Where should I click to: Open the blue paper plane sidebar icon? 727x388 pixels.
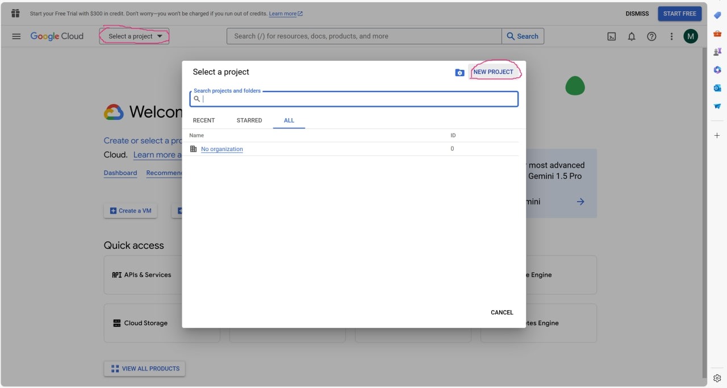pyautogui.click(x=717, y=106)
